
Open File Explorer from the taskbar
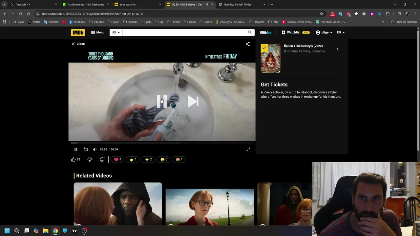click(x=46, y=231)
